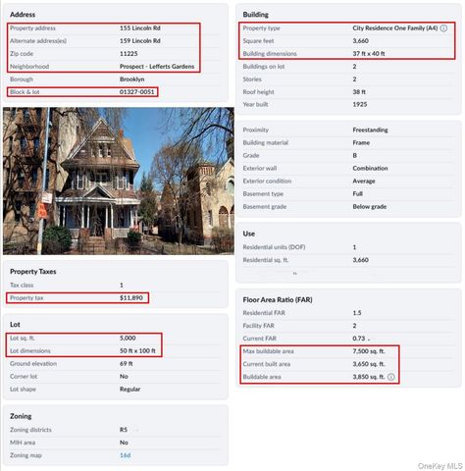Click the Building material value Frame
This screenshot has width=465, height=471.
[361, 142]
